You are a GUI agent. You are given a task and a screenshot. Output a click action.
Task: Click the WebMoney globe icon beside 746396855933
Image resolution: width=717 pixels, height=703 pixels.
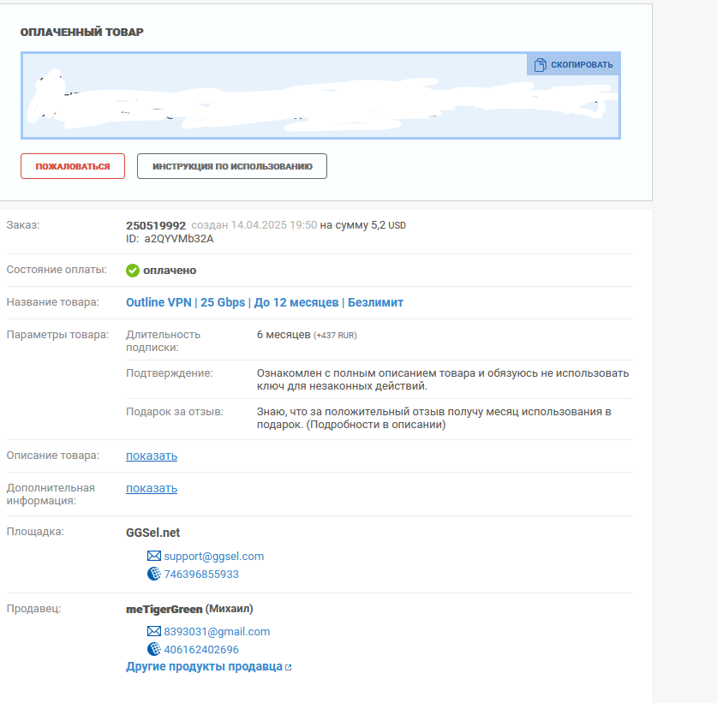pos(154,575)
